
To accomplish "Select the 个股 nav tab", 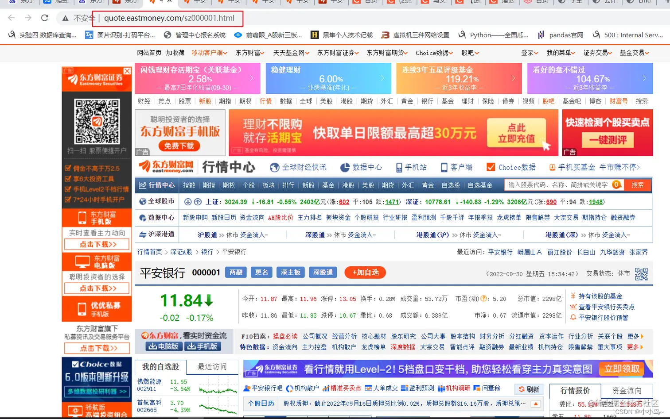I will pyautogui.click(x=249, y=185).
